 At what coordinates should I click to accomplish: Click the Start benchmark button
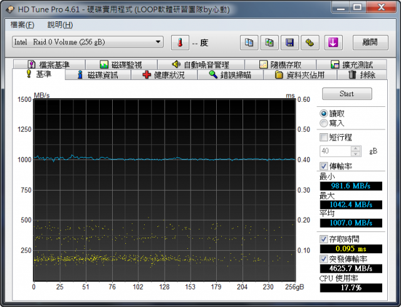[x=347, y=94]
